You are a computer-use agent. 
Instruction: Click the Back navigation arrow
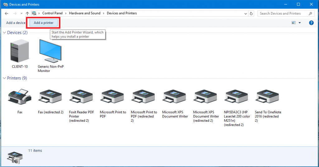[7, 13]
